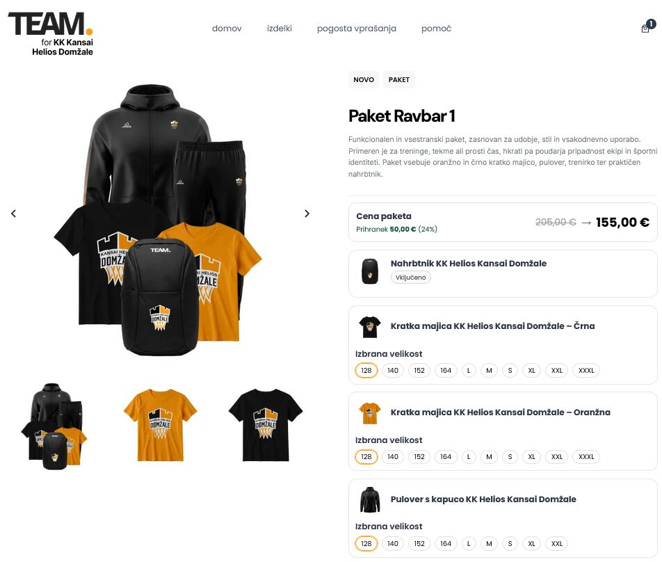Click the backpack product icon
This screenshot has width=662, height=562.
tap(370, 271)
